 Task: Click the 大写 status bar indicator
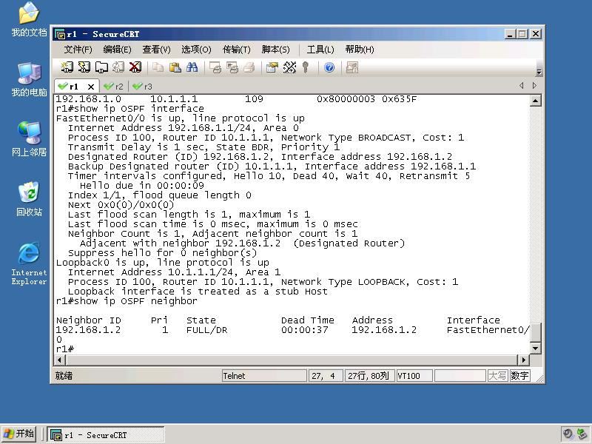pos(497,376)
